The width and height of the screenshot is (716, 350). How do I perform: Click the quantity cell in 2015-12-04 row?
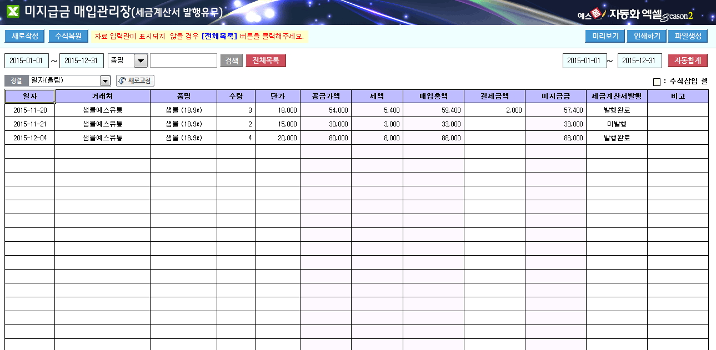pos(236,138)
